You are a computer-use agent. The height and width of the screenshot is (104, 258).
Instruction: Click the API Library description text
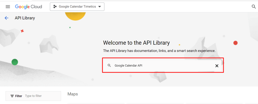159,51
